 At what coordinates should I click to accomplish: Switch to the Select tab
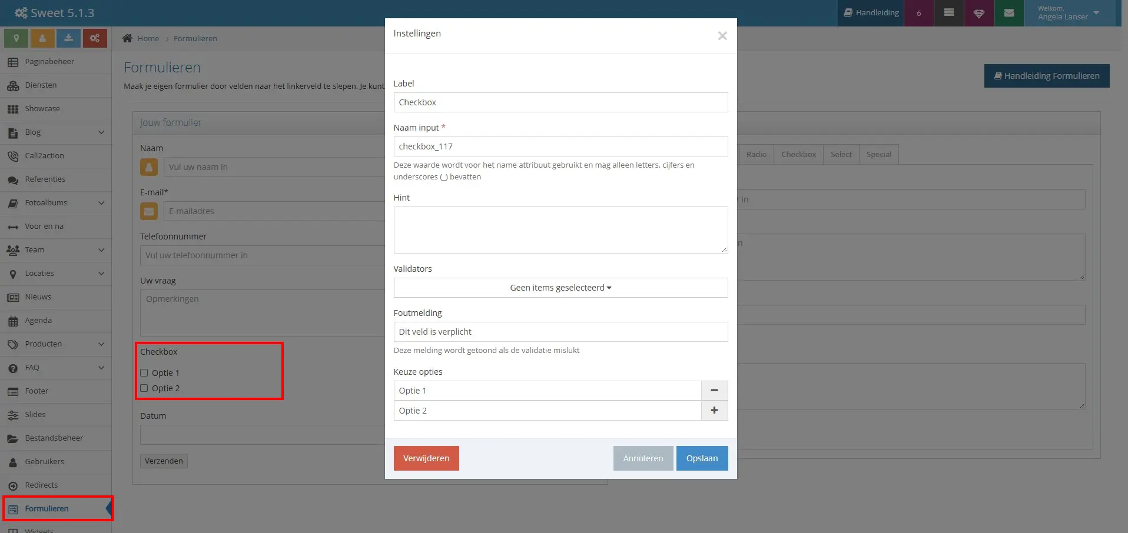pyautogui.click(x=841, y=154)
